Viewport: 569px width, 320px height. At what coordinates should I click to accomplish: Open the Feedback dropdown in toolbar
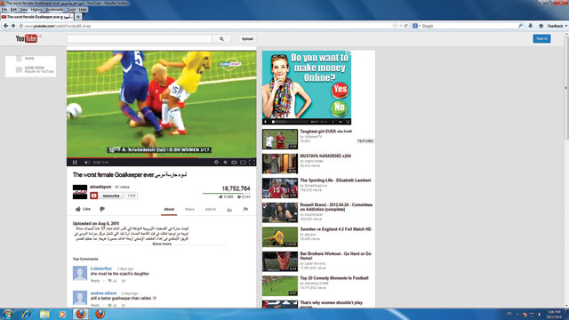pos(557,26)
